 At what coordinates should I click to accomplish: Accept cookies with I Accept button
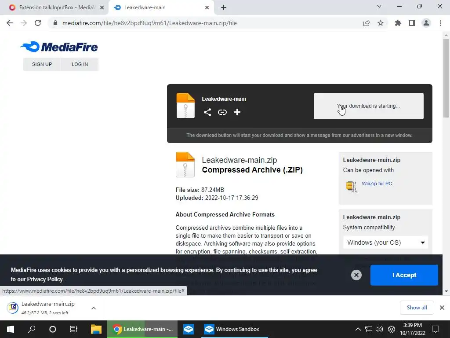(404, 275)
